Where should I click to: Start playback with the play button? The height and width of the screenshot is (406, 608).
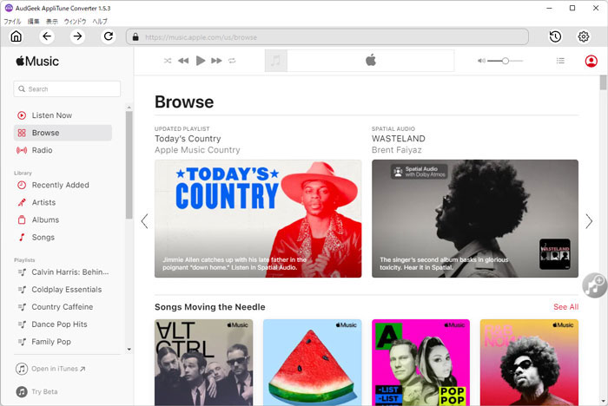pyautogui.click(x=200, y=61)
